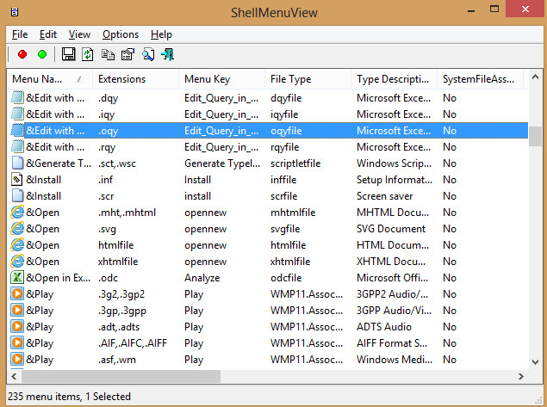Image resolution: width=547 pixels, height=407 pixels.
Task: Click the red disable selected items icon
Action: pos(22,54)
